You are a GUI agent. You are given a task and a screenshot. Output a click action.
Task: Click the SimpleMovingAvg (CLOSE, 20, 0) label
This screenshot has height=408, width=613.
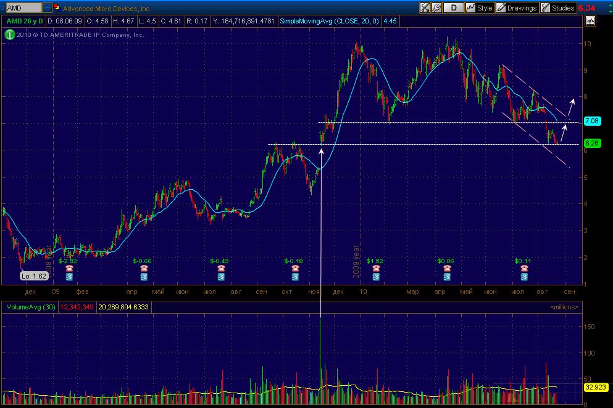330,21
